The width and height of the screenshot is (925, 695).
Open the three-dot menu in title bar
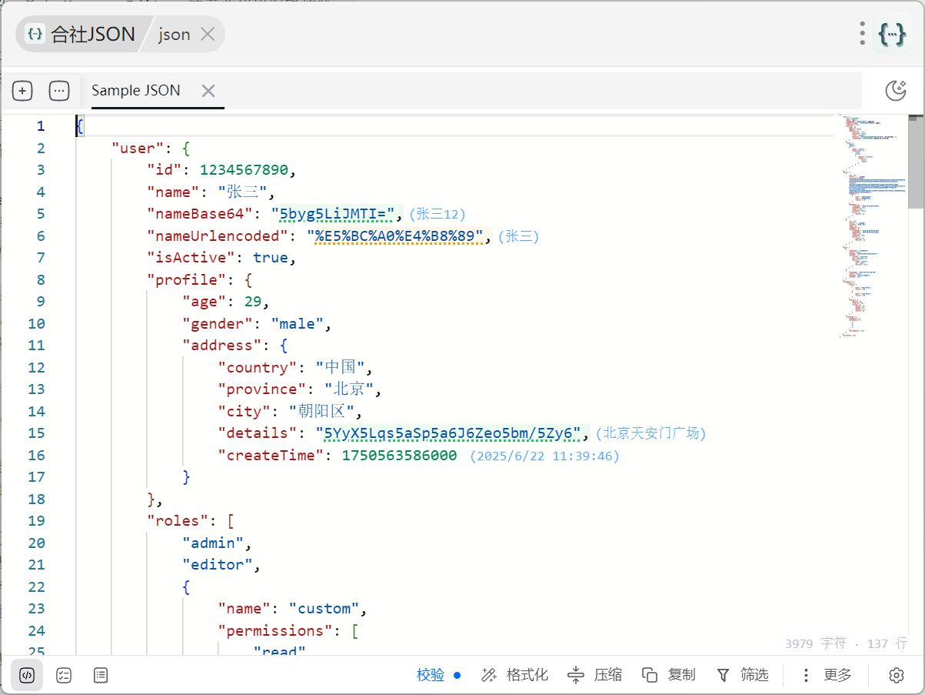(x=863, y=34)
